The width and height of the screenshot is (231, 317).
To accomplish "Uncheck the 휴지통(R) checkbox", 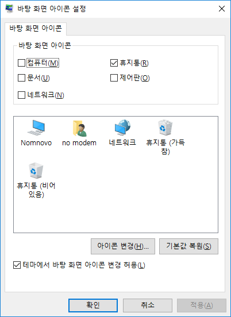I will [114, 63].
